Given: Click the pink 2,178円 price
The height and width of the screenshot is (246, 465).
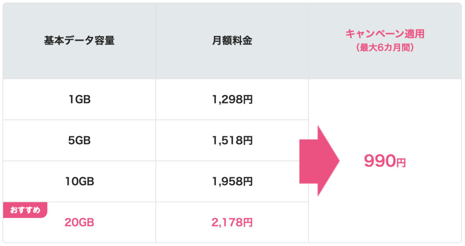Looking at the screenshot, I should click(232, 222).
